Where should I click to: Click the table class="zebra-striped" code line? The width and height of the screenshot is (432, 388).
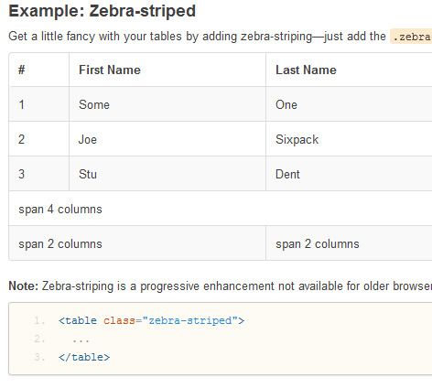[x=151, y=320]
